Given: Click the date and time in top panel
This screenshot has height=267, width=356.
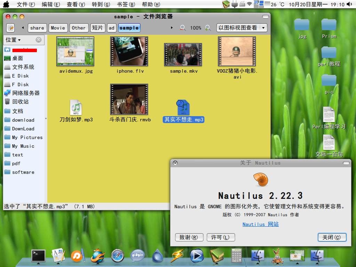Looking at the screenshot, I should 316,4.
